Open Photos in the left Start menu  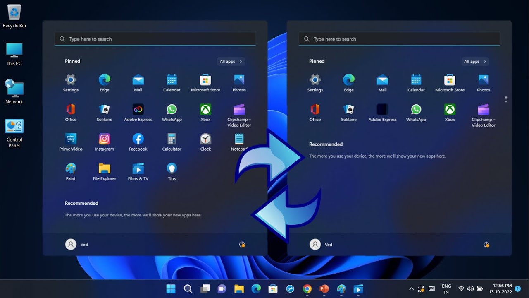[239, 83]
